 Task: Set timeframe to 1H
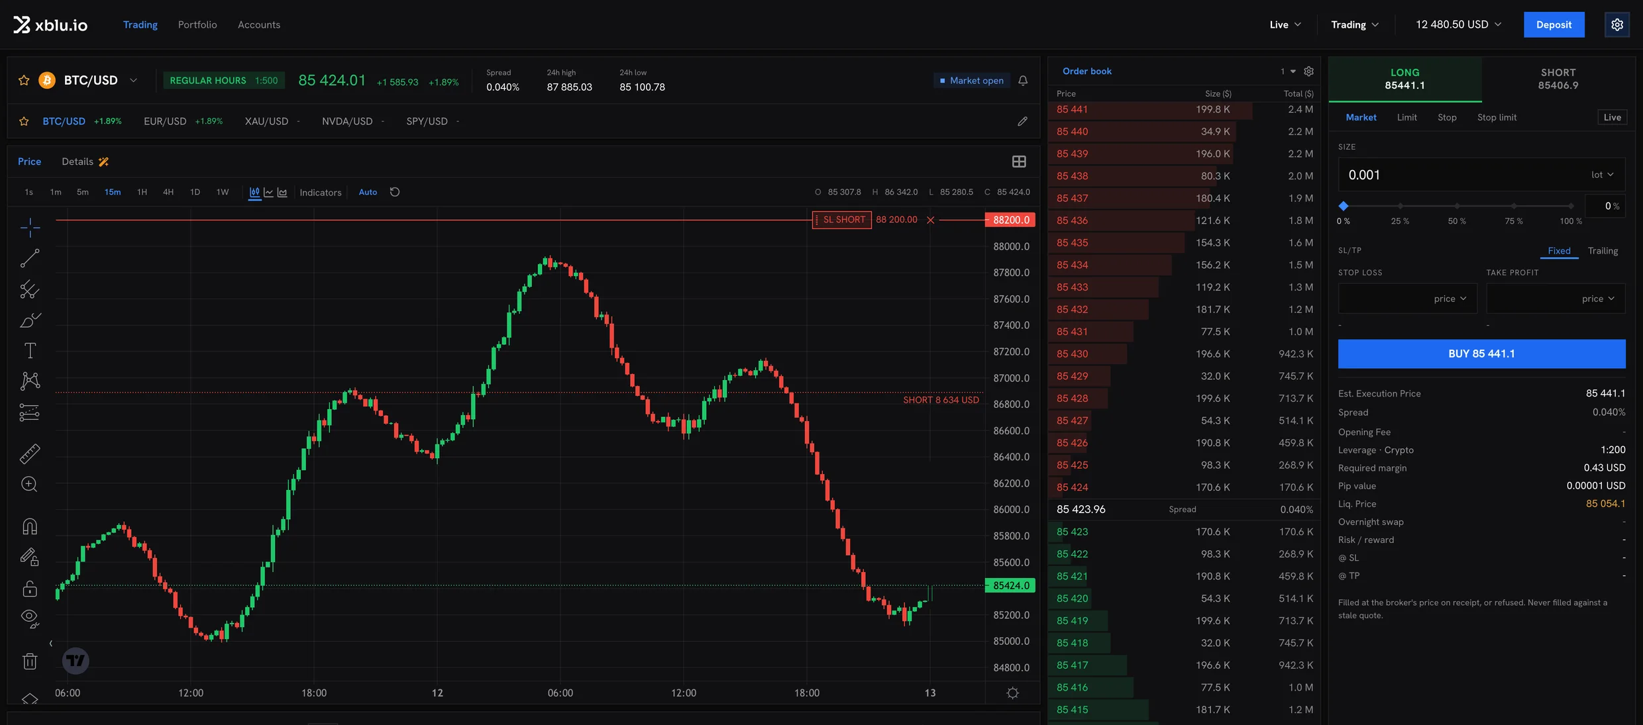tap(142, 192)
